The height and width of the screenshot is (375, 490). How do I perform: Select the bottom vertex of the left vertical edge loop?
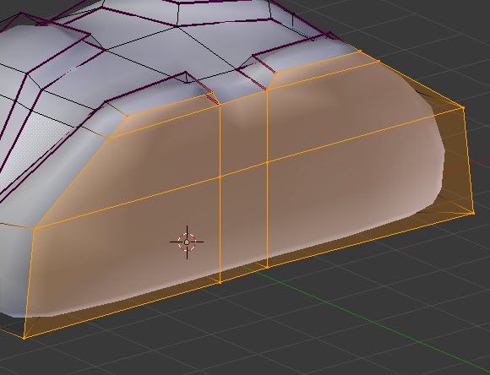pos(220,282)
